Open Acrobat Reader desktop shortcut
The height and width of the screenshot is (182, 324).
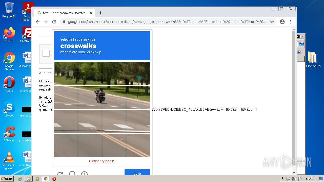27,12
